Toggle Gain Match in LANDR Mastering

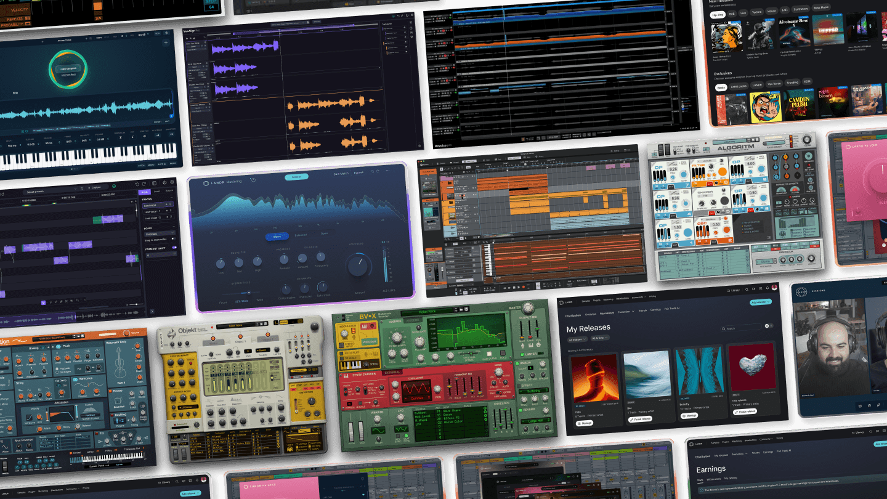pyautogui.click(x=341, y=174)
